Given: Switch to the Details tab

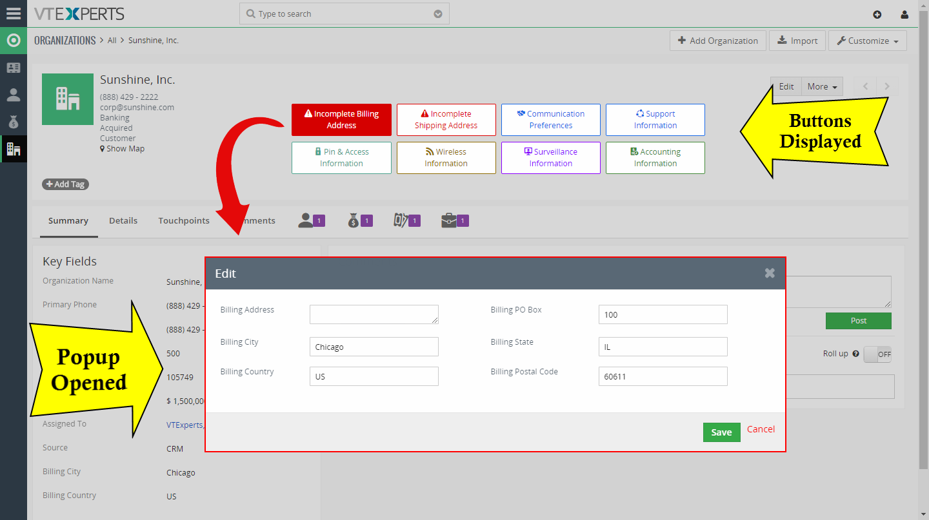Looking at the screenshot, I should tap(123, 220).
